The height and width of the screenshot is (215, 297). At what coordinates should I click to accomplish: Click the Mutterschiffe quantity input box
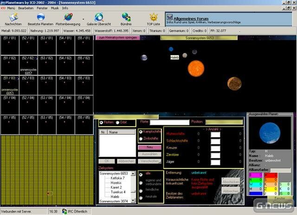215,135
